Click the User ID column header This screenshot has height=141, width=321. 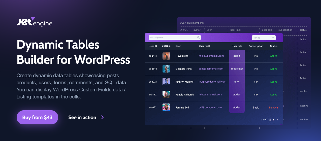[x=153, y=46]
